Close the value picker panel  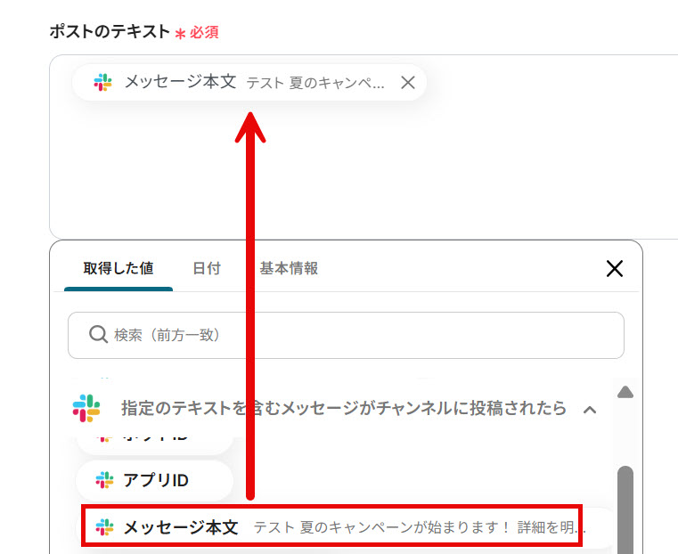pos(615,268)
